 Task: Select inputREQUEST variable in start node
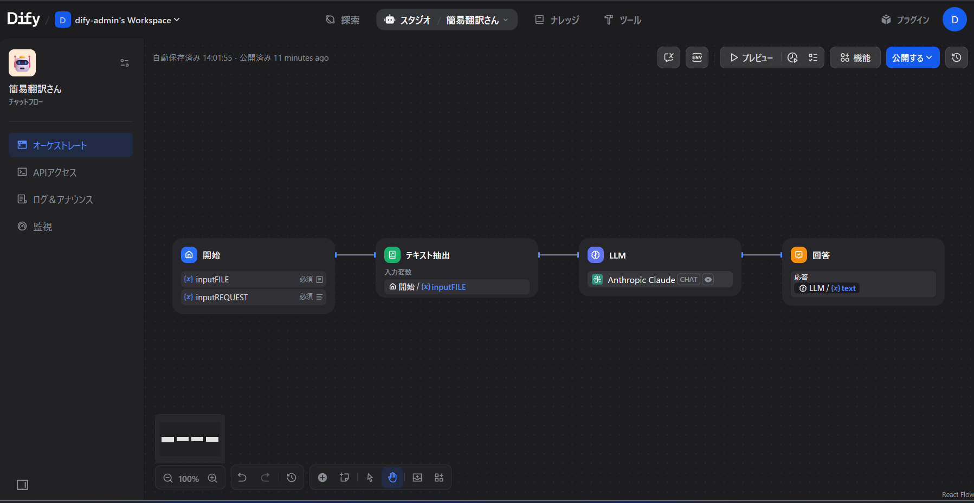coord(254,297)
